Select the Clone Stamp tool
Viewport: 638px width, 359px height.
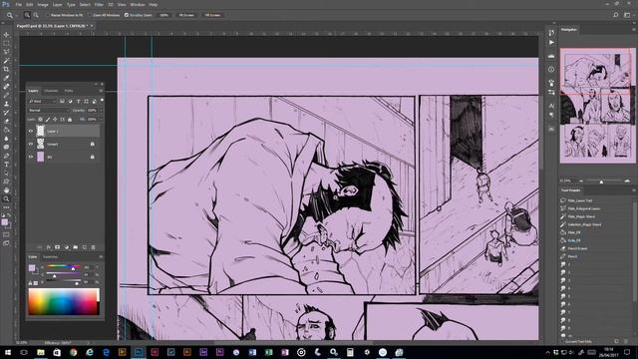point(6,104)
